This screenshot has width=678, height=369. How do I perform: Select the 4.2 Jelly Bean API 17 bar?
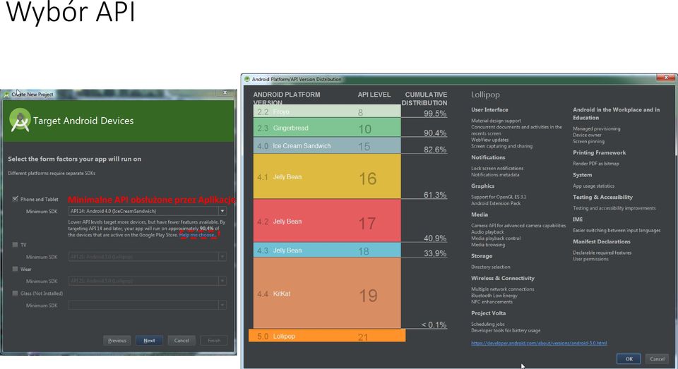tap(327, 221)
